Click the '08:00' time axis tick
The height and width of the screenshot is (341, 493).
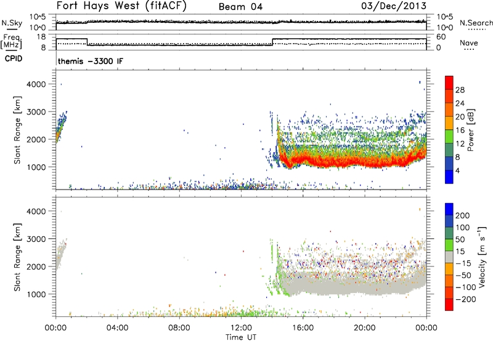point(179,327)
